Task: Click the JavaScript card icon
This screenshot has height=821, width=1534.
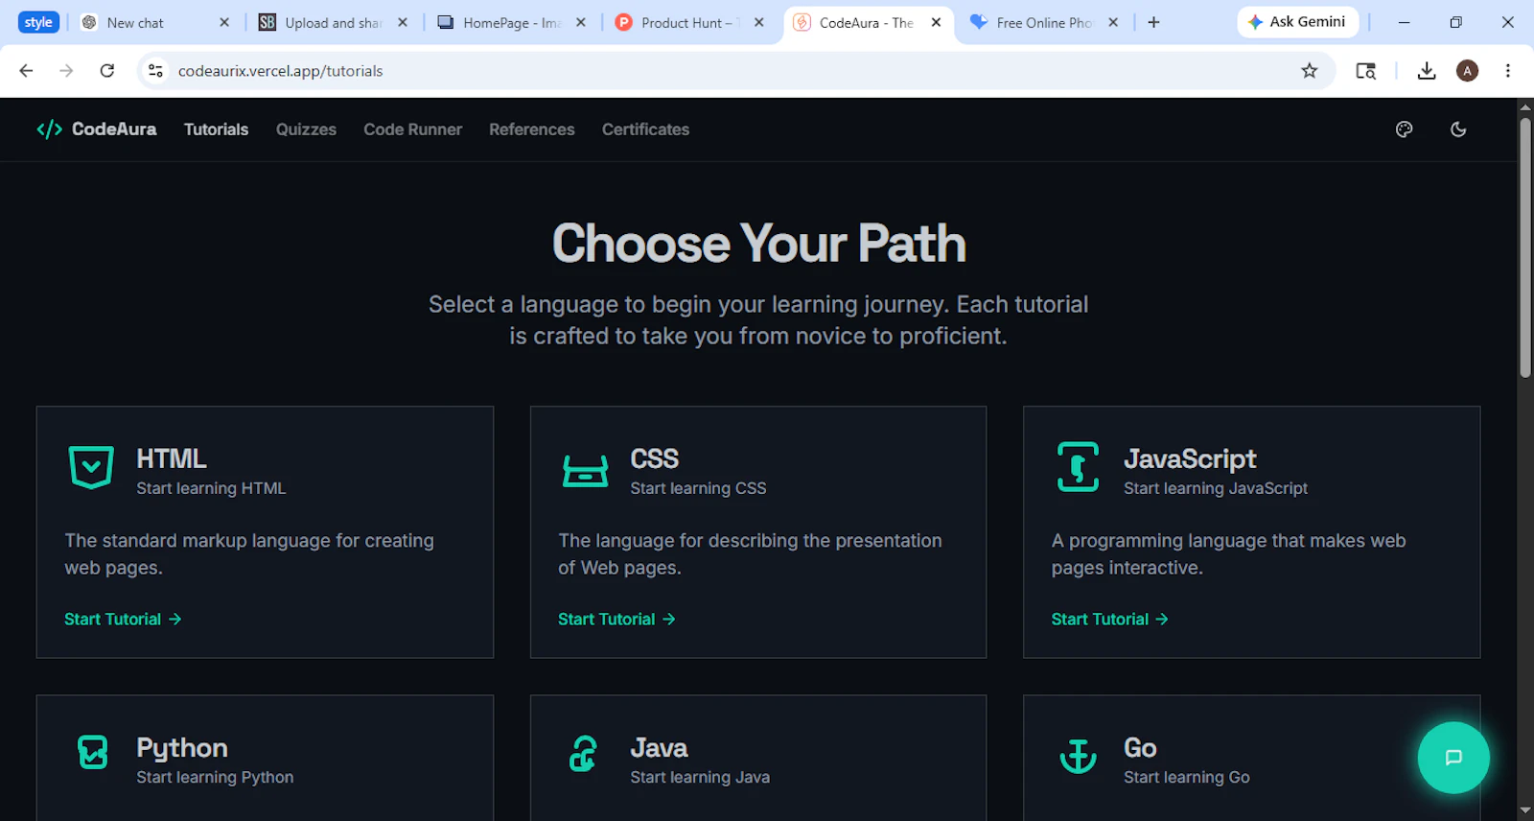Action: coord(1078,467)
